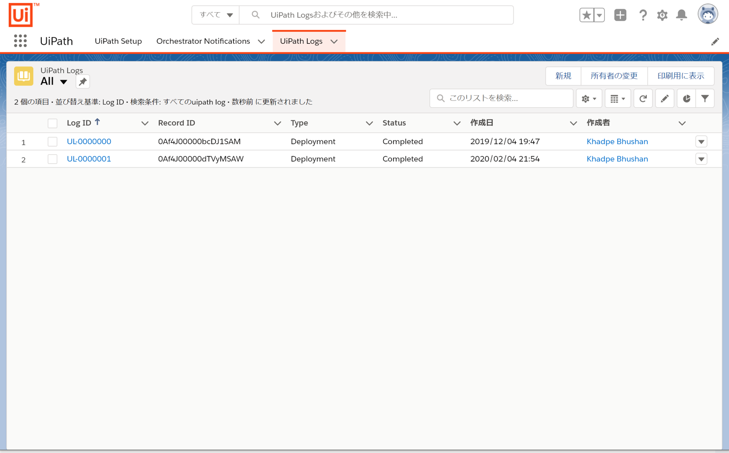The image size is (729, 453).
Task: Toggle the select all rows checkbox
Action: point(52,123)
